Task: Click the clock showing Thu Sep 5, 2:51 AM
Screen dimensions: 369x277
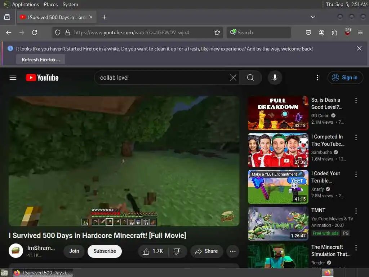Action: pyautogui.click(x=346, y=4)
